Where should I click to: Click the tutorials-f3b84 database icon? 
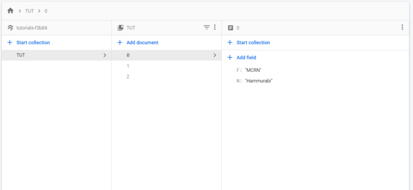click(10, 28)
